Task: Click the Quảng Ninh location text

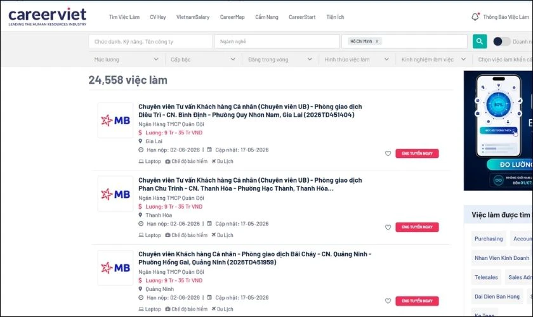Action: [159, 289]
